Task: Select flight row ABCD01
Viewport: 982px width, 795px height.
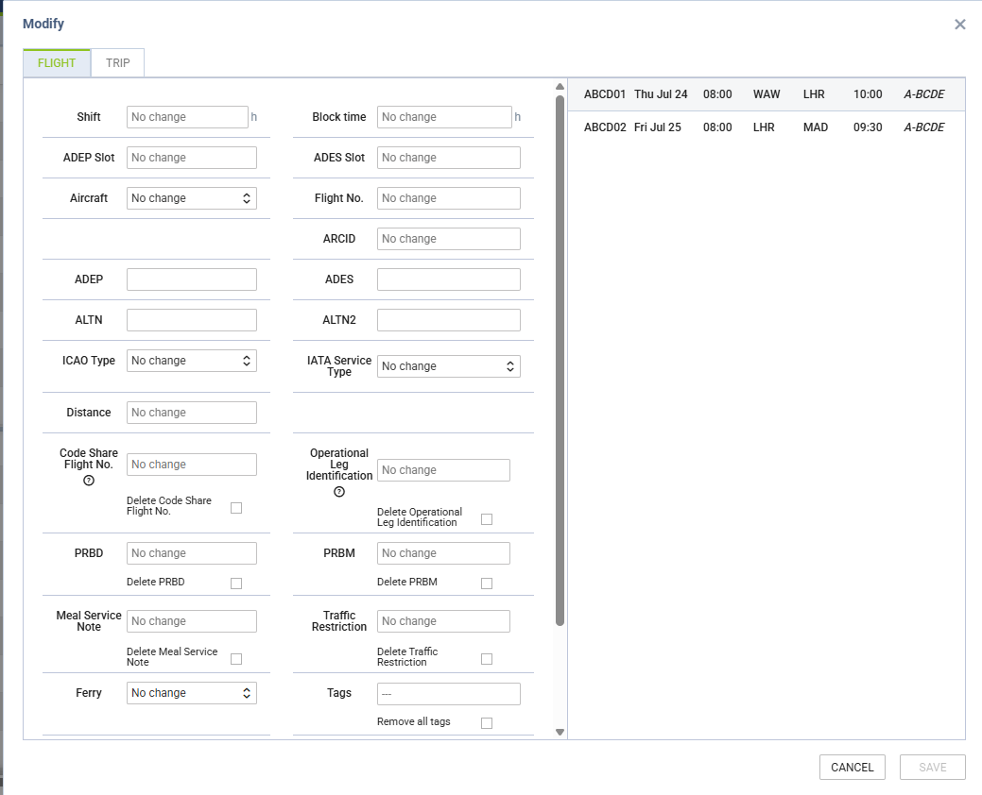Action: (x=767, y=94)
